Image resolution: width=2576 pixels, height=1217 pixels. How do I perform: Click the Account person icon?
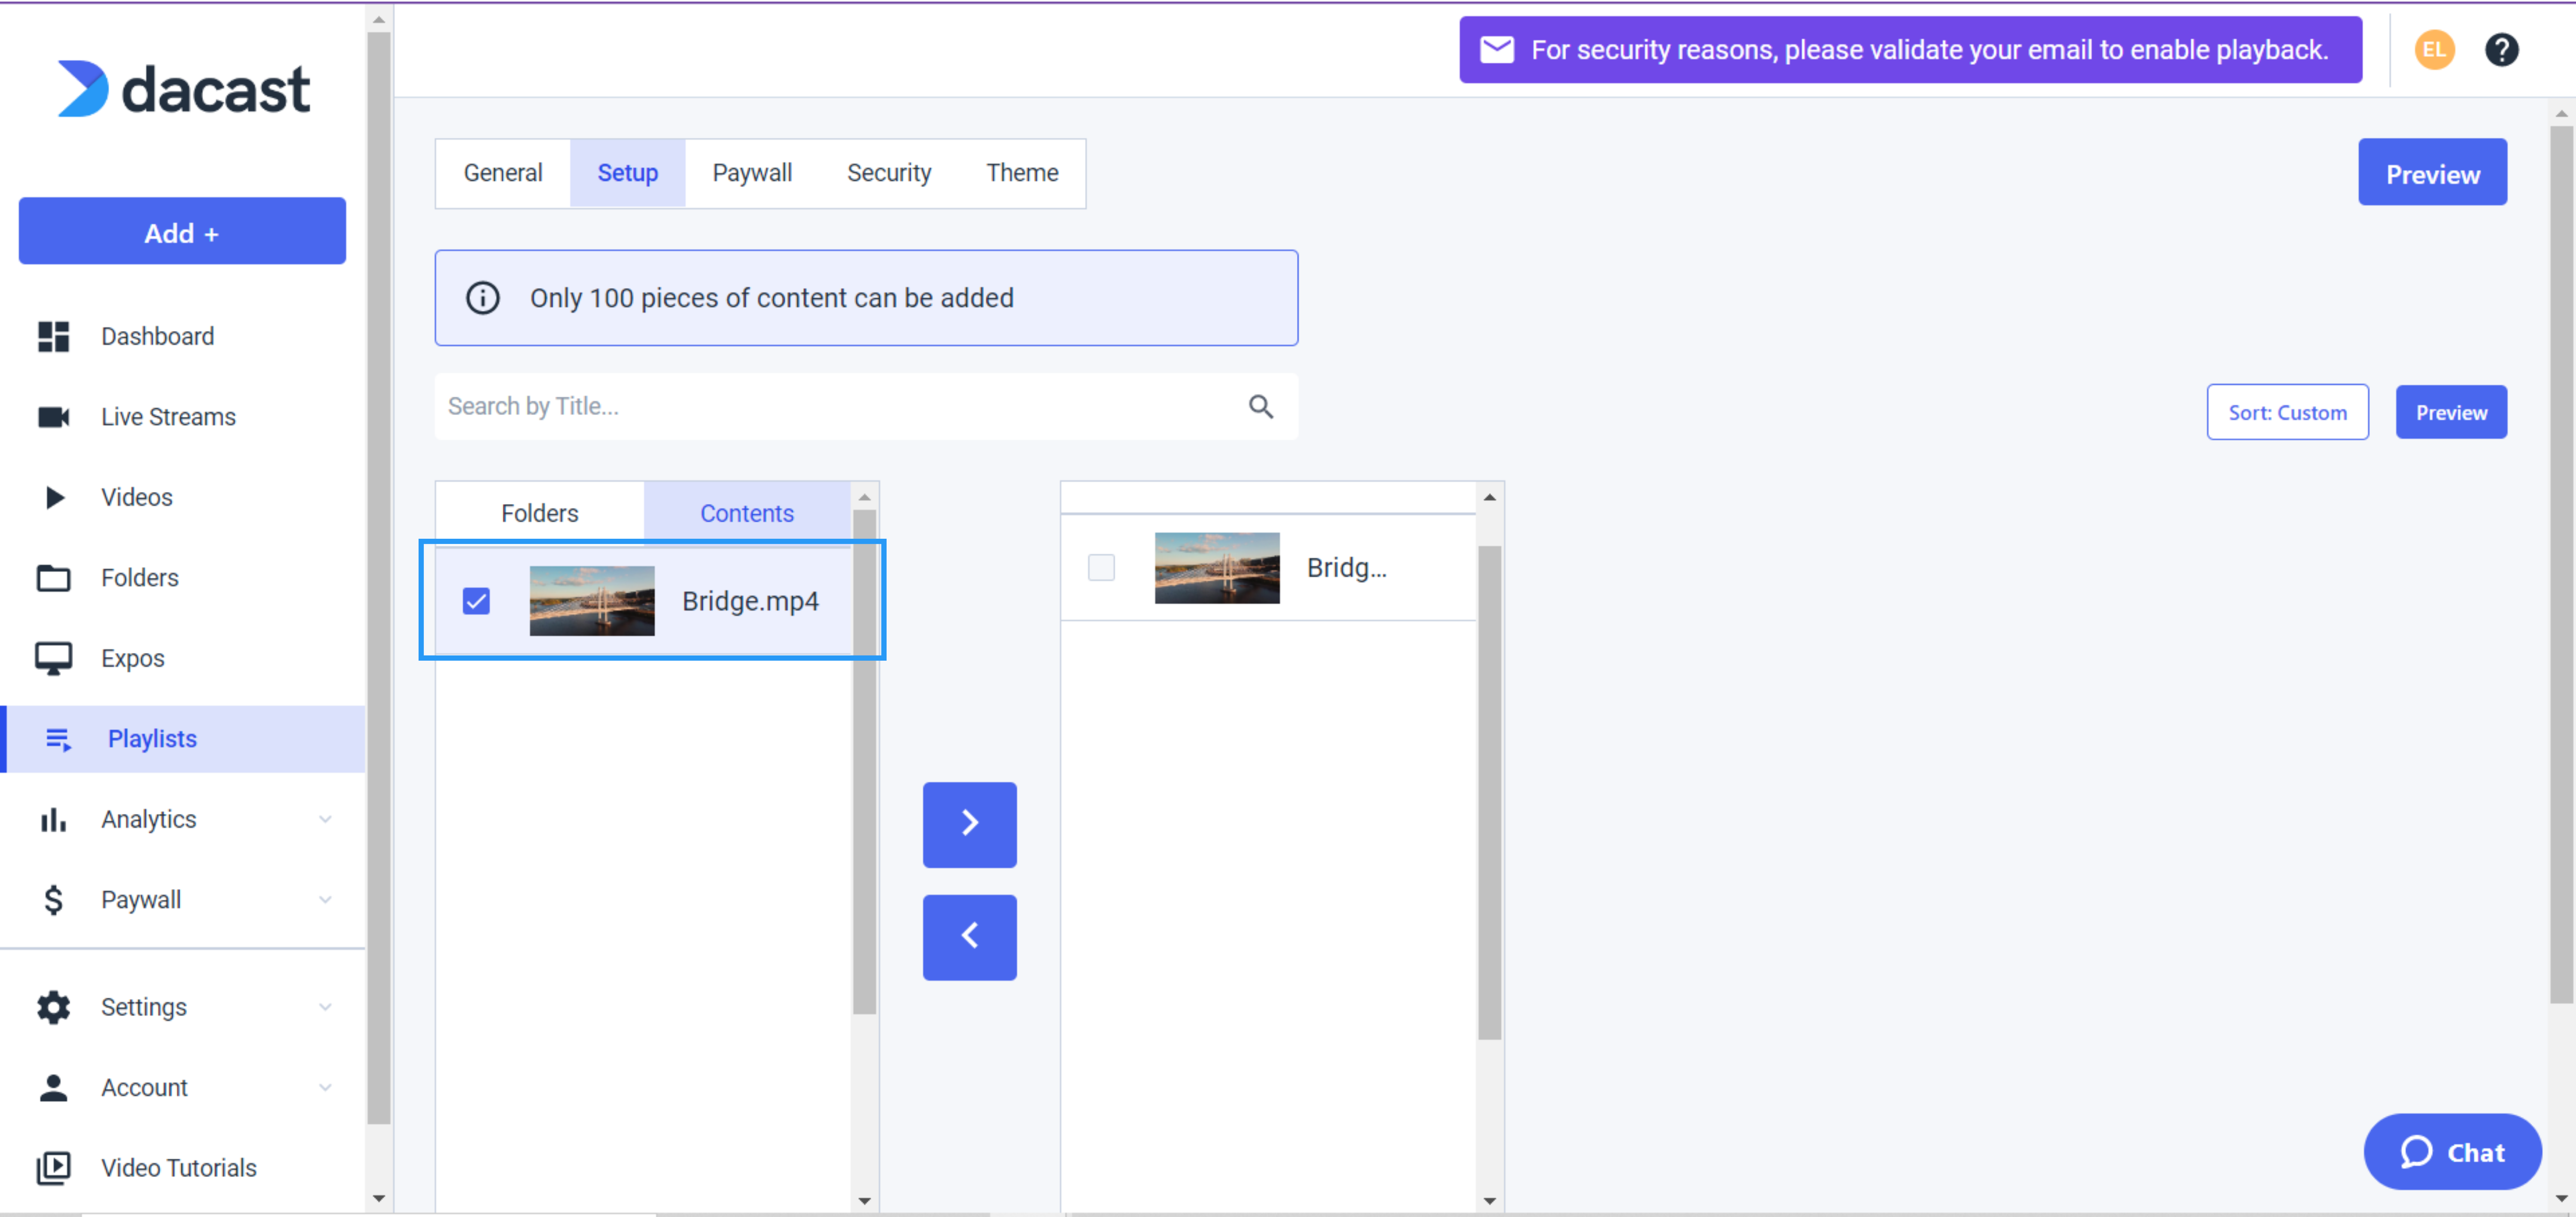pos(54,1088)
